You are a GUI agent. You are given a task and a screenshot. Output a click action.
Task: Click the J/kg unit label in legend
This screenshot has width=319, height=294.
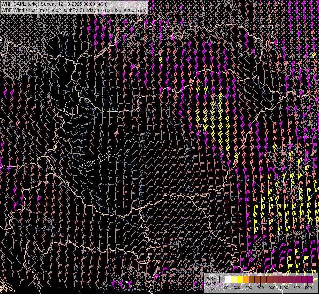[x=211, y=288]
